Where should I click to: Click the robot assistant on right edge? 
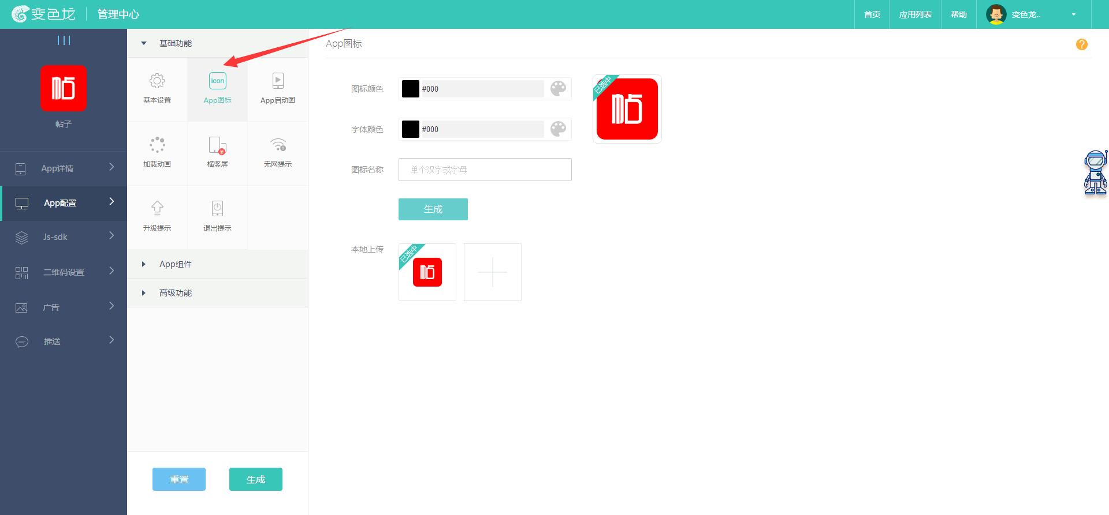(x=1095, y=172)
